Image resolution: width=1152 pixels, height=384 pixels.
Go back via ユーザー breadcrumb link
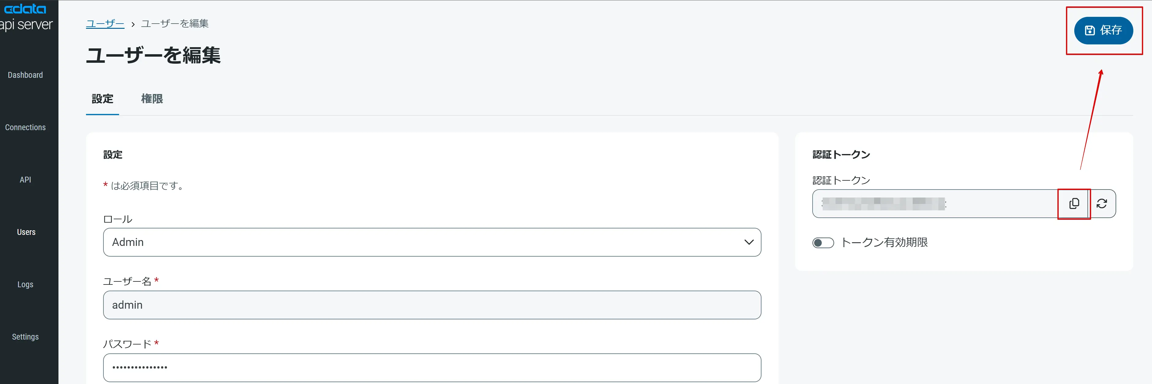[105, 24]
